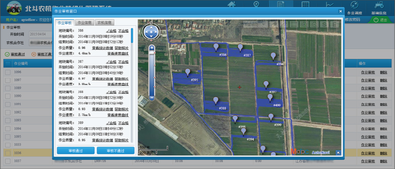This screenshot has width=395, height=169.
Task: Open the 作业调度 navigation icon
Action: [x=354, y=8]
